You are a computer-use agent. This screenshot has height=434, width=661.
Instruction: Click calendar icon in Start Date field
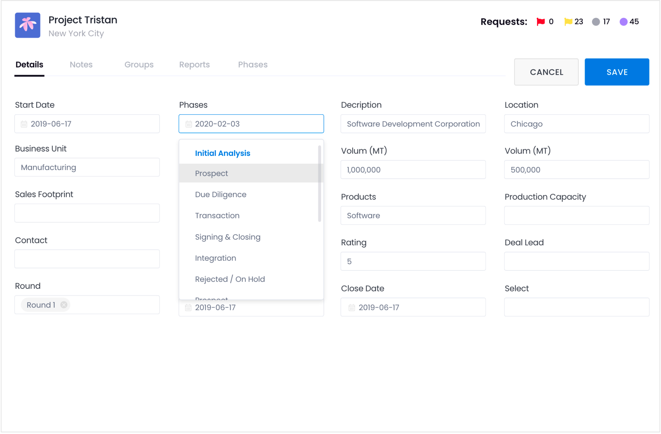[24, 124]
